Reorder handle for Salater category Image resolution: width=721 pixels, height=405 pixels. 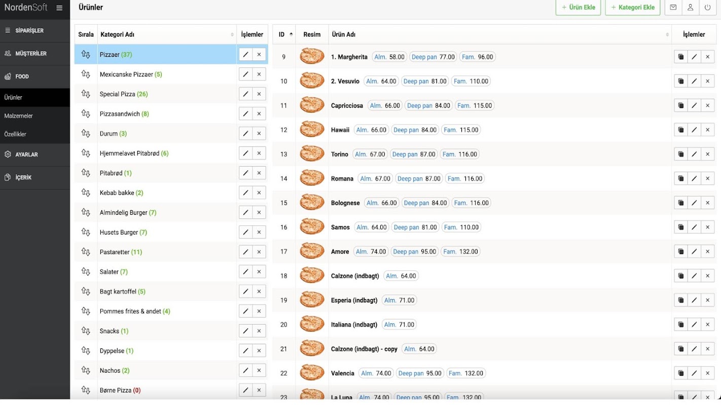86,272
